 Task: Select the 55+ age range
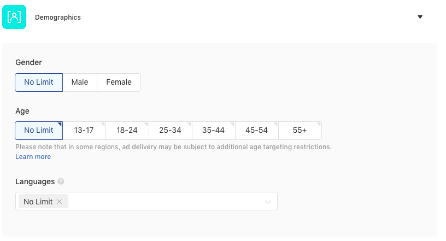pos(300,130)
